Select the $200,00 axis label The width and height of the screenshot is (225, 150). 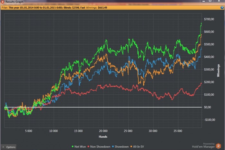(x=209, y=82)
